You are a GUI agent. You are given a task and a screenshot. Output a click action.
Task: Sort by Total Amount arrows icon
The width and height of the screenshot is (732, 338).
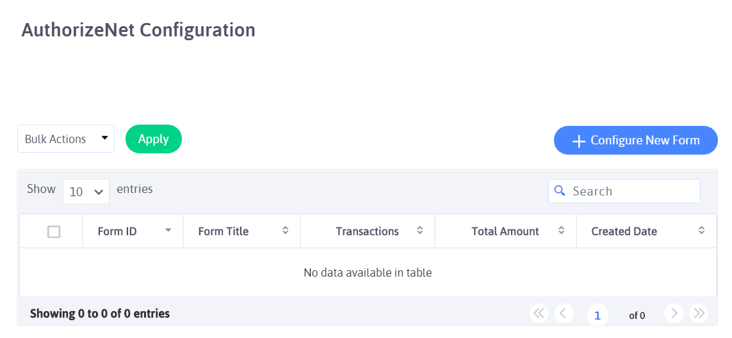click(562, 231)
